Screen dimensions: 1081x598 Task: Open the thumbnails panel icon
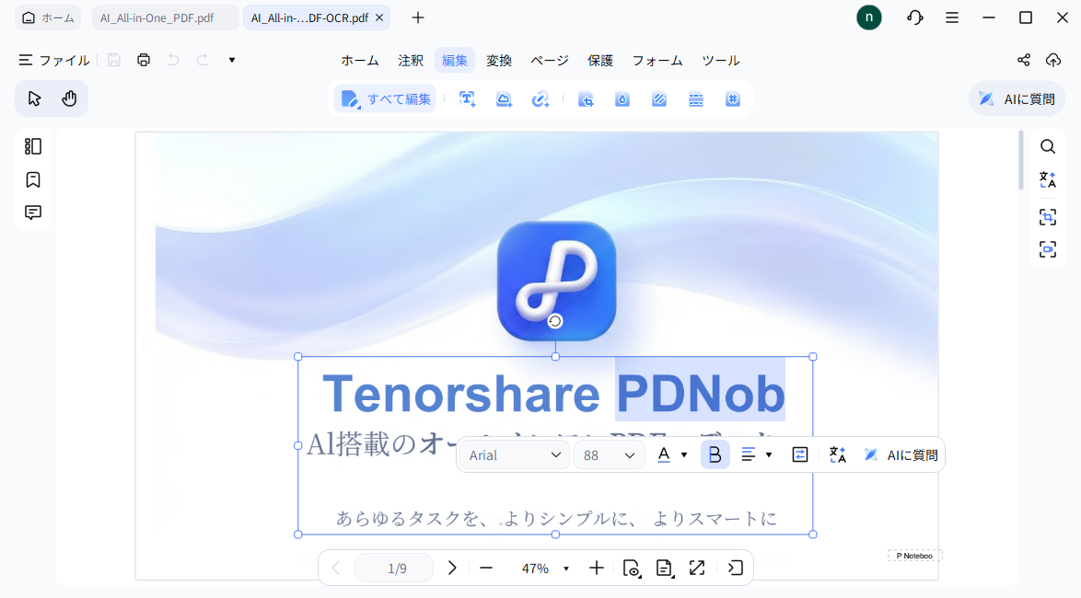33,146
